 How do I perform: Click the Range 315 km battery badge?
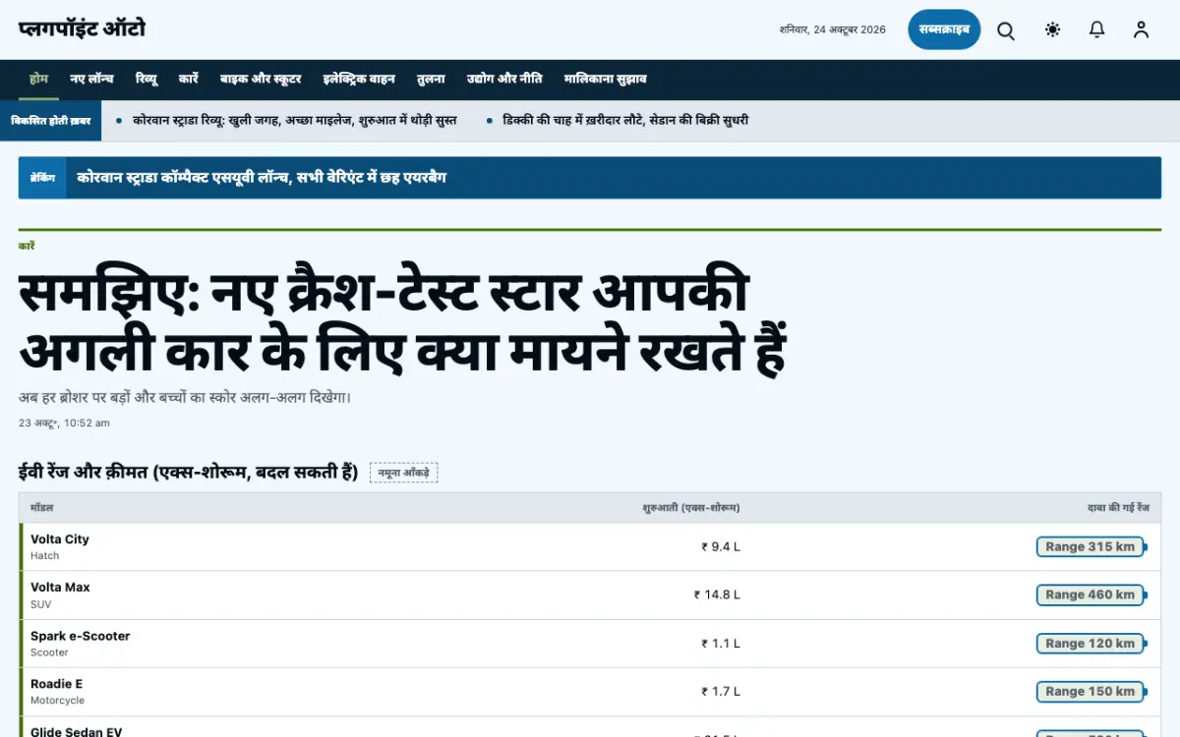1091,546
